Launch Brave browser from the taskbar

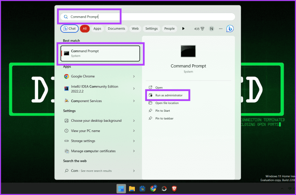click(x=174, y=188)
